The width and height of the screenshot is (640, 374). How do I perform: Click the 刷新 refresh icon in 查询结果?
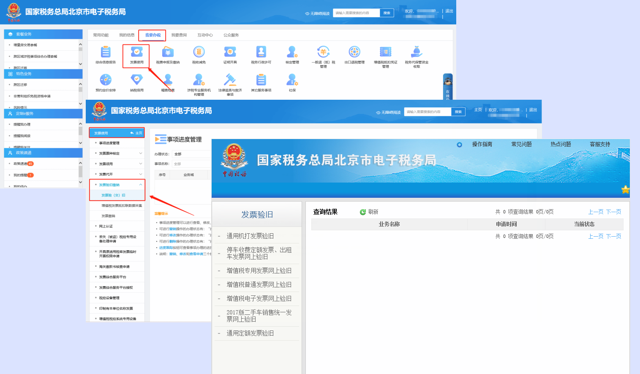(x=362, y=212)
